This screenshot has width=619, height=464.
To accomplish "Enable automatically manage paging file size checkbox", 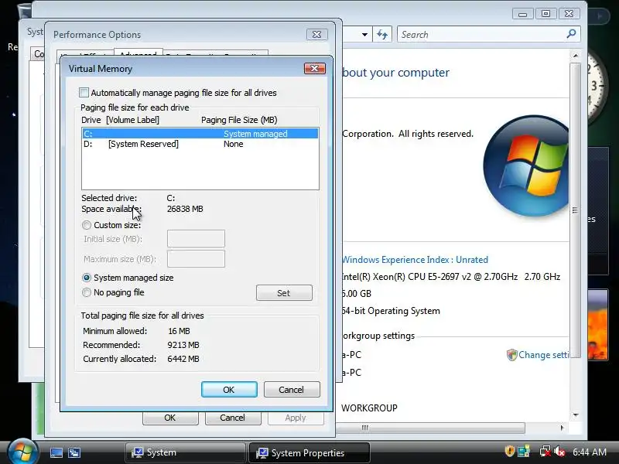I will pyautogui.click(x=84, y=93).
